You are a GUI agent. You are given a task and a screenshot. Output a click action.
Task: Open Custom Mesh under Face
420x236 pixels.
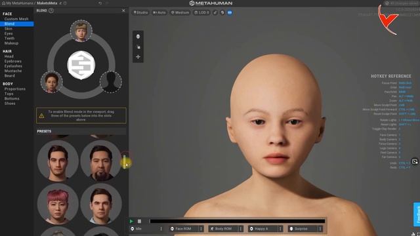click(16, 19)
